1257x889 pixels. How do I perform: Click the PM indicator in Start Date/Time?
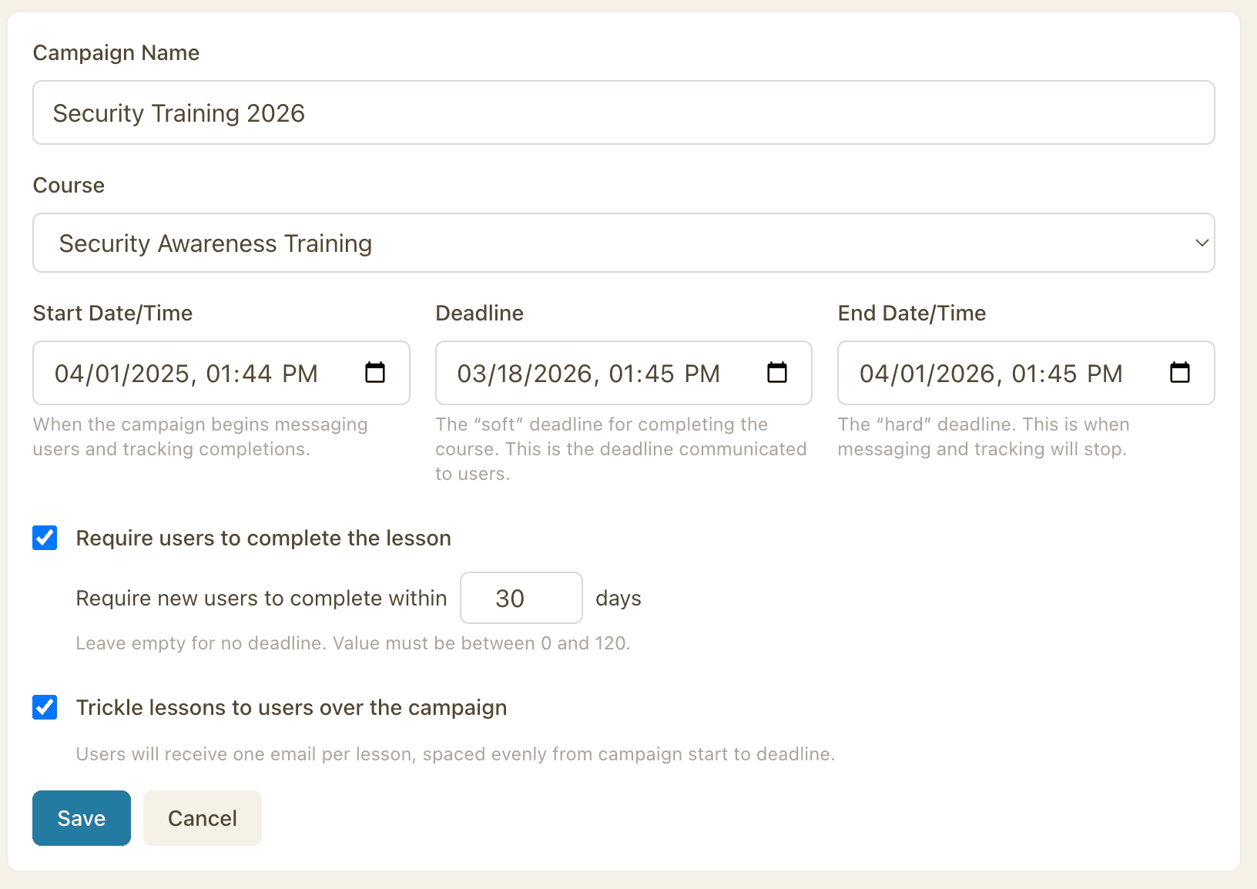click(300, 372)
